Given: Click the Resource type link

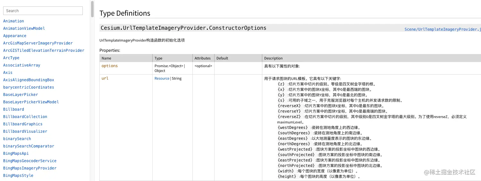Looking at the screenshot, I should (162, 78).
